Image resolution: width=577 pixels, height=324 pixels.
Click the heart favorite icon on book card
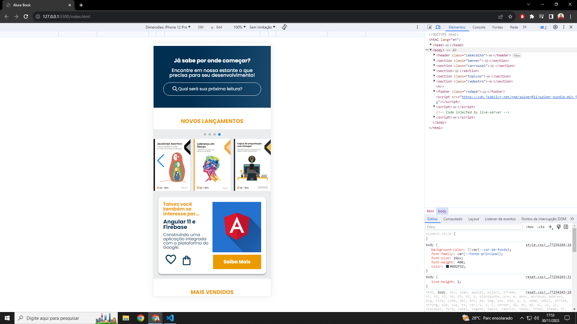coord(171,259)
